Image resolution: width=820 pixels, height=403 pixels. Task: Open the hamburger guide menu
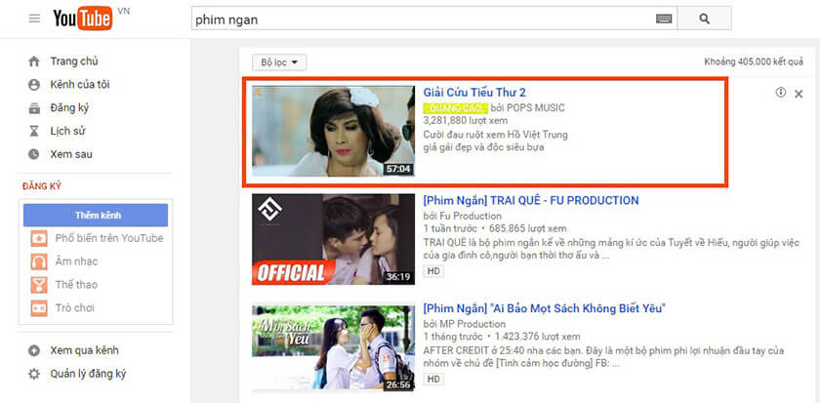34,19
